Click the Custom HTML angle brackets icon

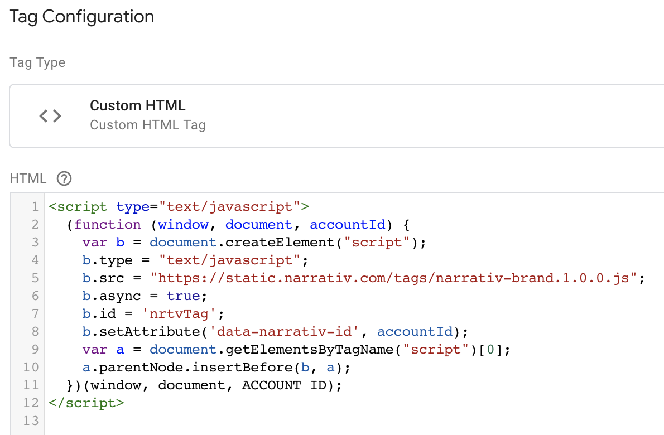pos(50,115)
